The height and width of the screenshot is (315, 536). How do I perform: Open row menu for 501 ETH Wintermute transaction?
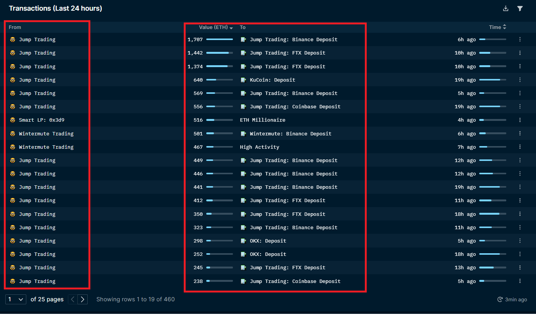pos(520,133)
